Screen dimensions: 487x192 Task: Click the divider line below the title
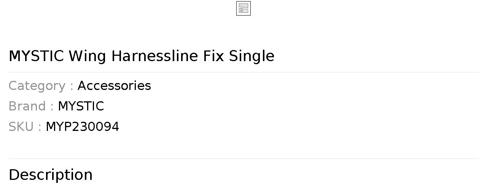coord(243,72)
